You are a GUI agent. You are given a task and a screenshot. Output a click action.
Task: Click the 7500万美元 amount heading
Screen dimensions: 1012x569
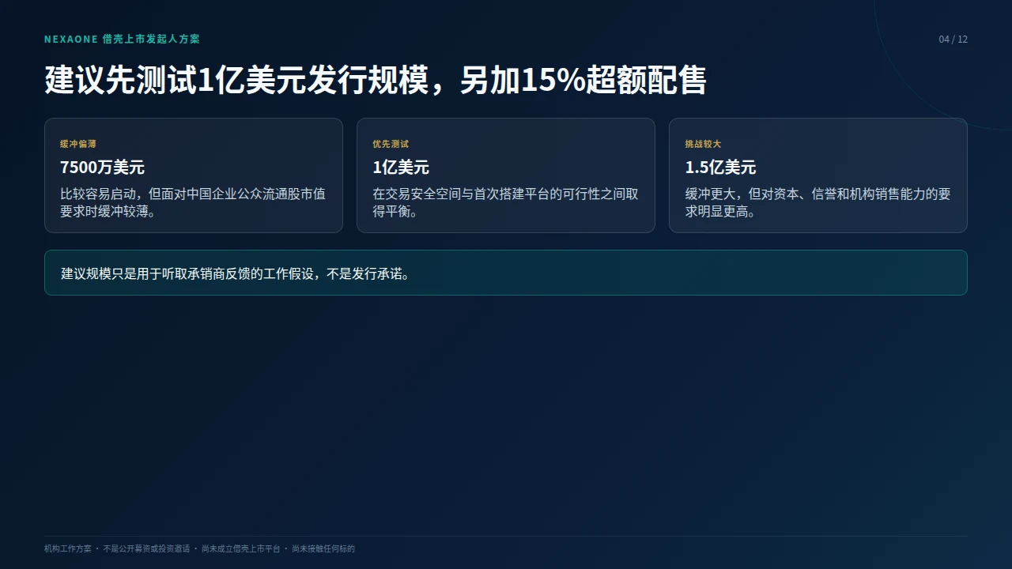coord(102,168)
